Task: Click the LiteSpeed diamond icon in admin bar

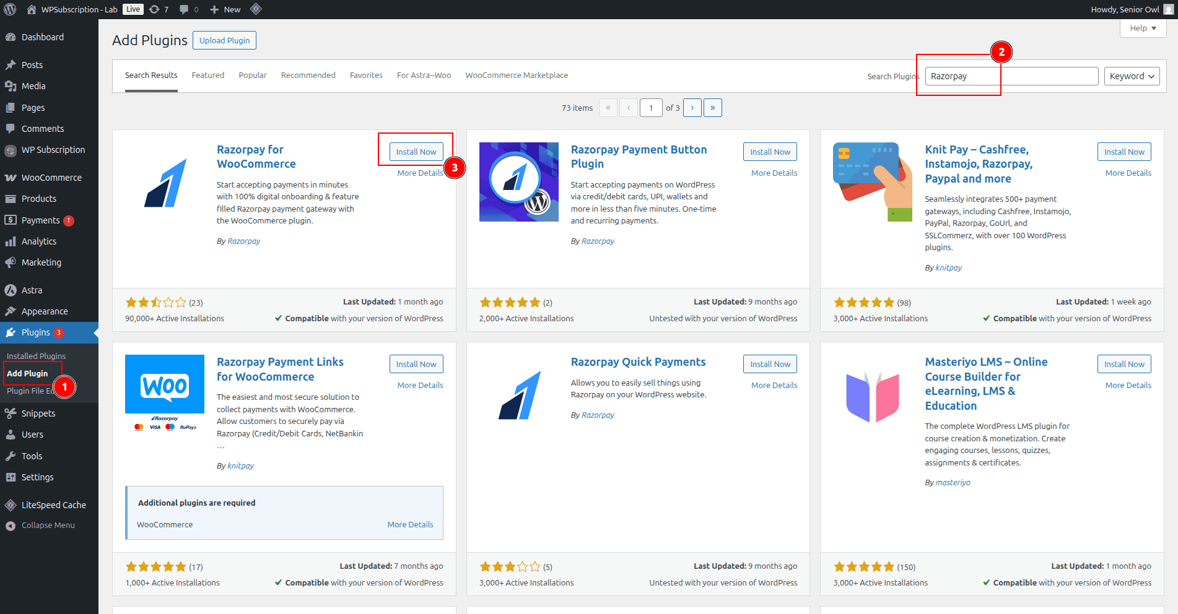Action: [256, 9]
